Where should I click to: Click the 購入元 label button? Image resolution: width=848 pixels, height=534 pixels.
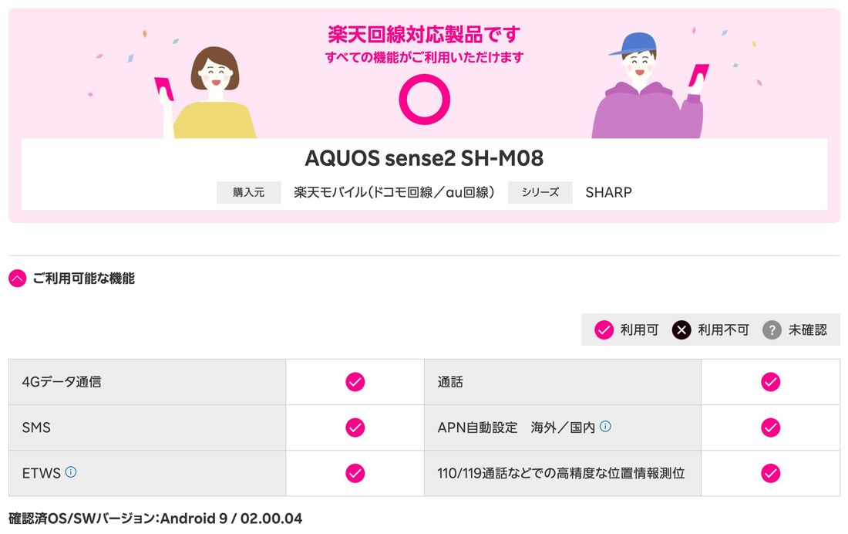248,192
